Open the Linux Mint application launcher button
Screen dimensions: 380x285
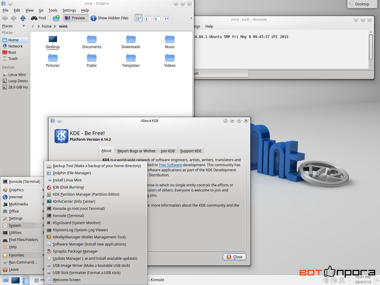click(6, 280)
